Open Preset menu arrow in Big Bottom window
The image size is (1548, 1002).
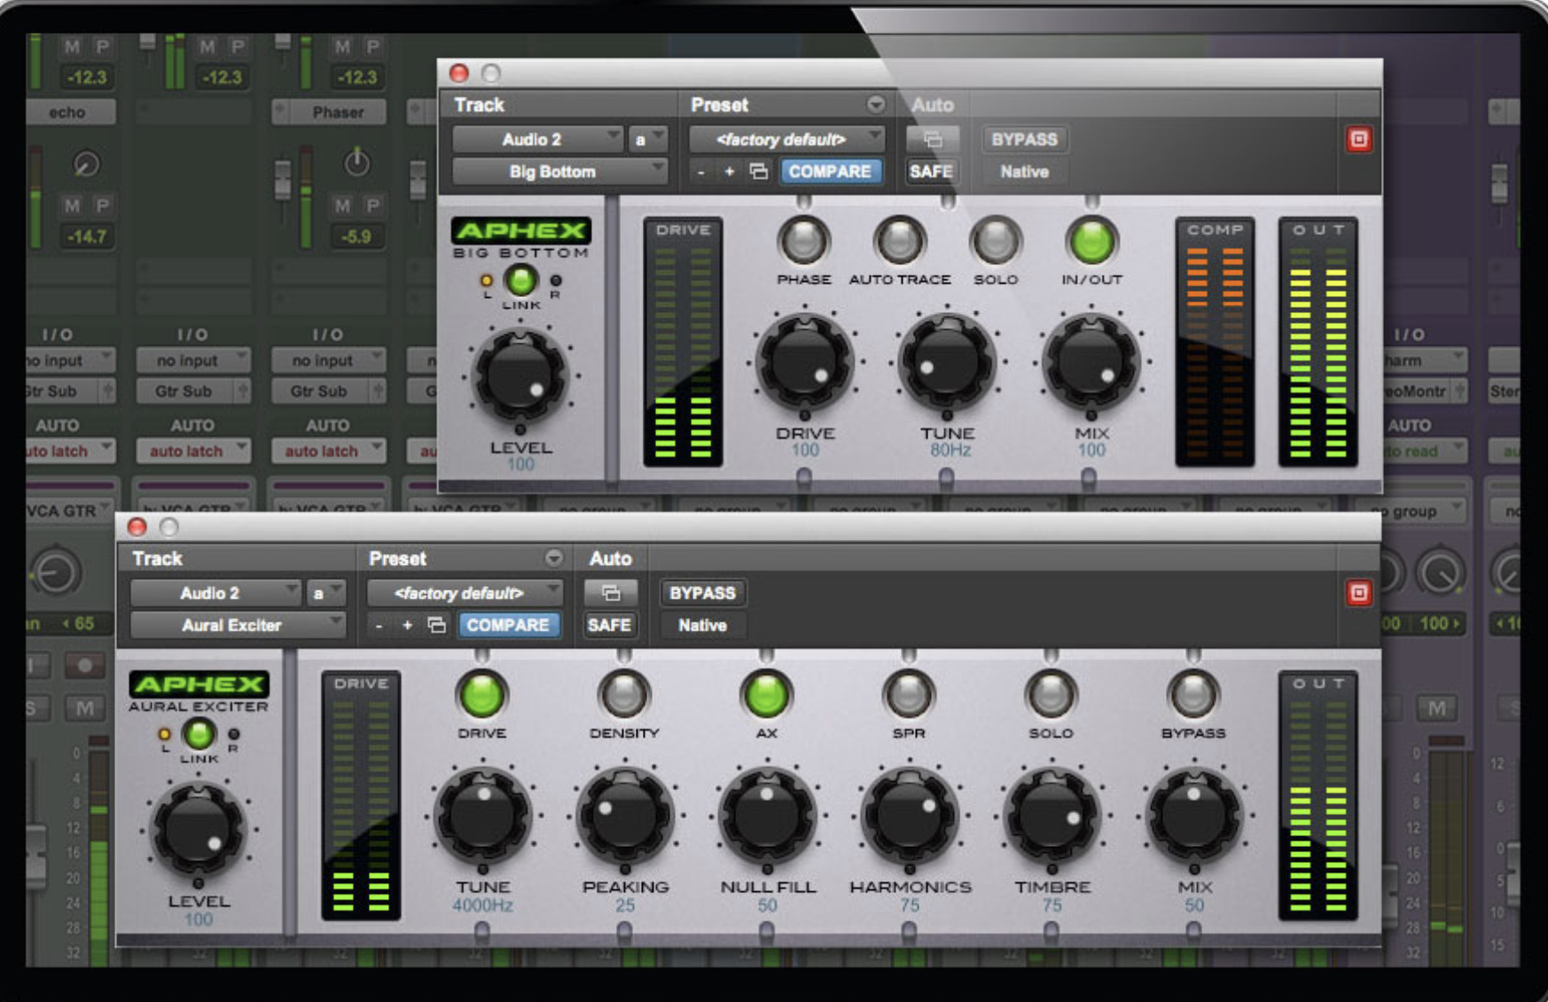[x=876, y=105]
